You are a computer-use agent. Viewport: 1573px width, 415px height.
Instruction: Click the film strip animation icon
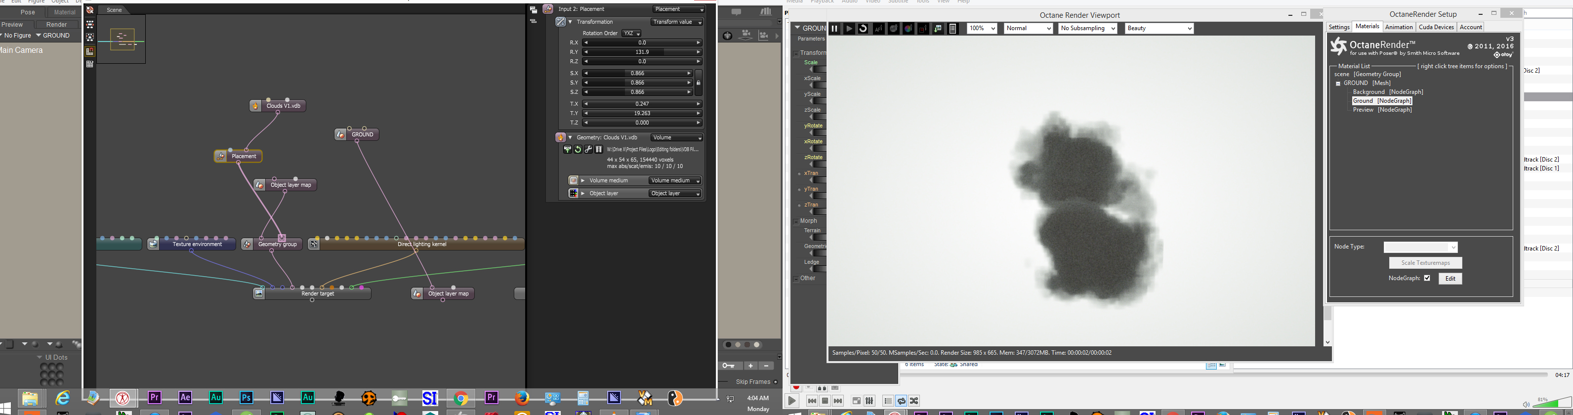(599, 150)
